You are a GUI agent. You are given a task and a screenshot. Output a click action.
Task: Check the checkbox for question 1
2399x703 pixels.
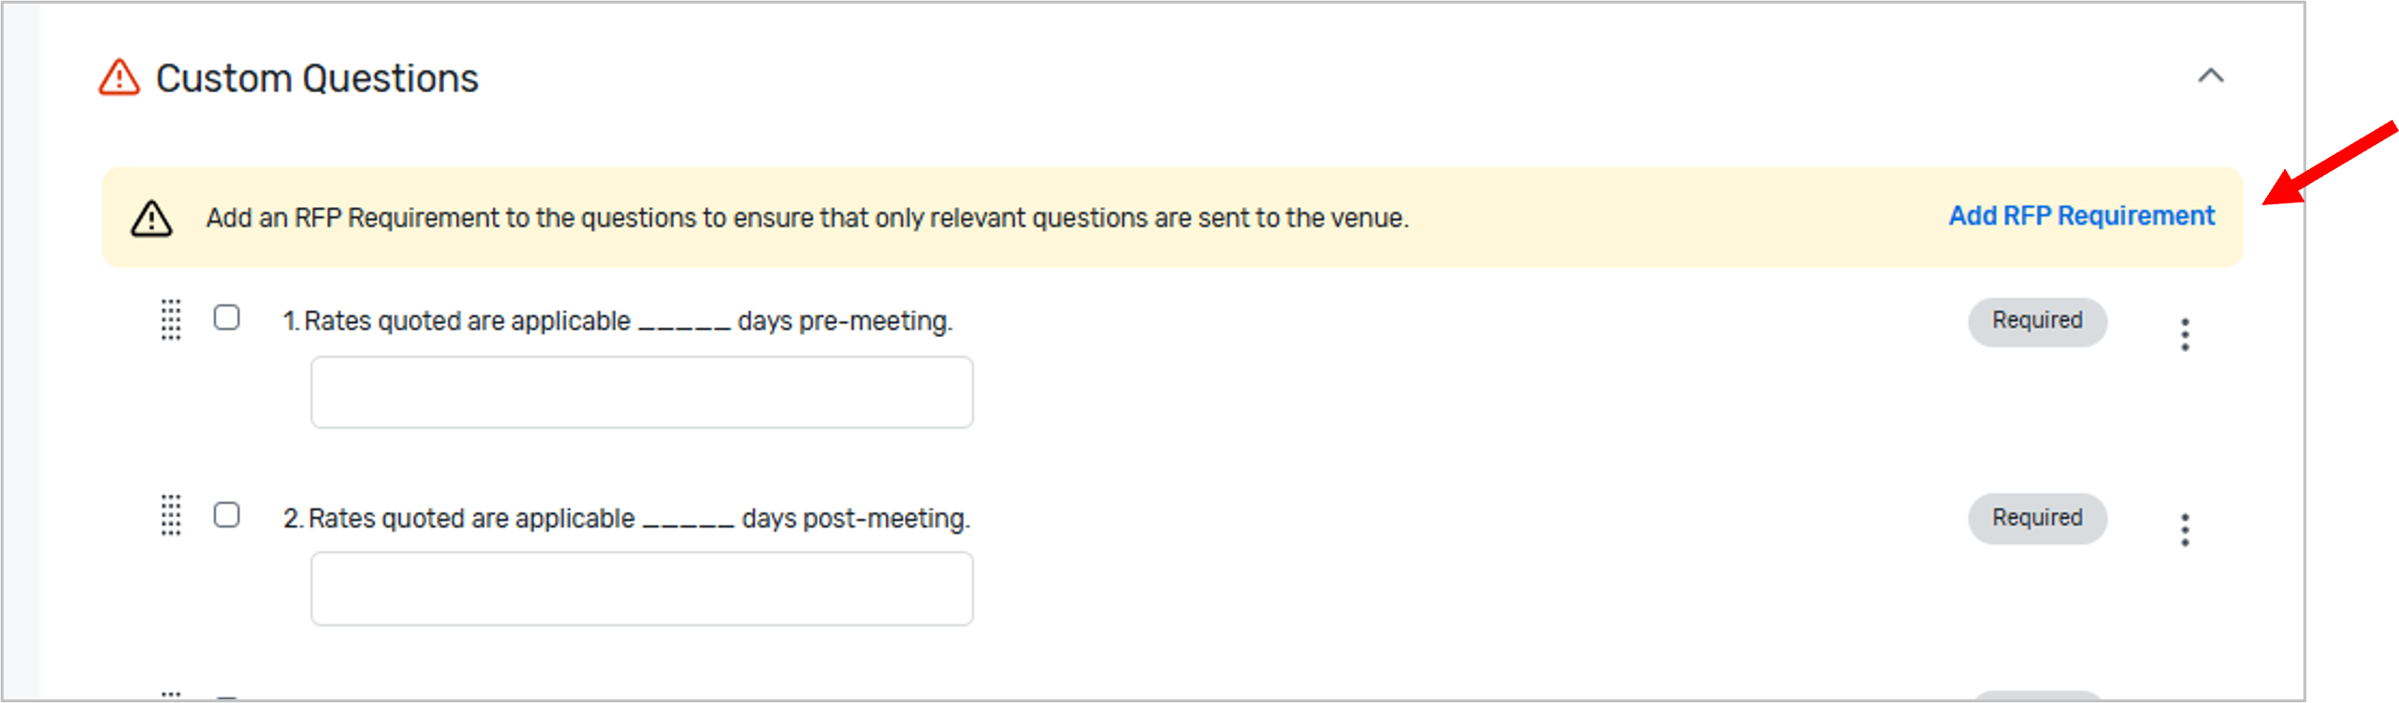(x=228, y=319)
